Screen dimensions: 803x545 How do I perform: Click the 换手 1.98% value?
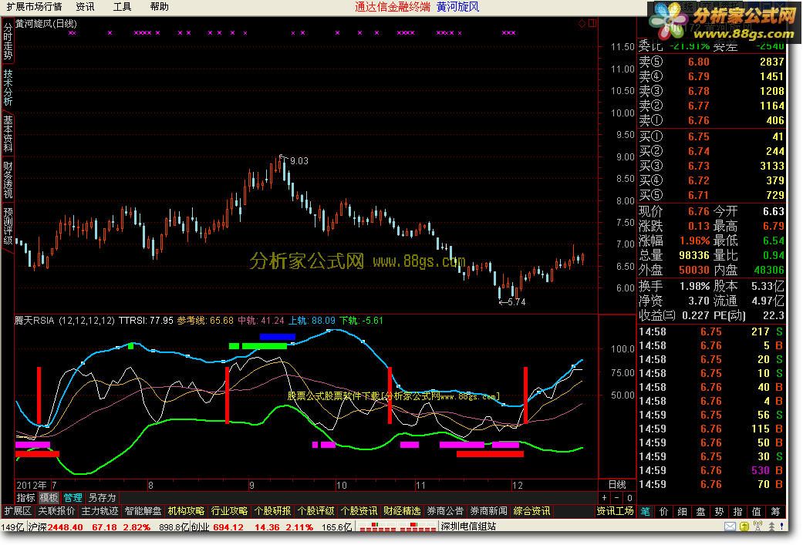coord(694,286)
